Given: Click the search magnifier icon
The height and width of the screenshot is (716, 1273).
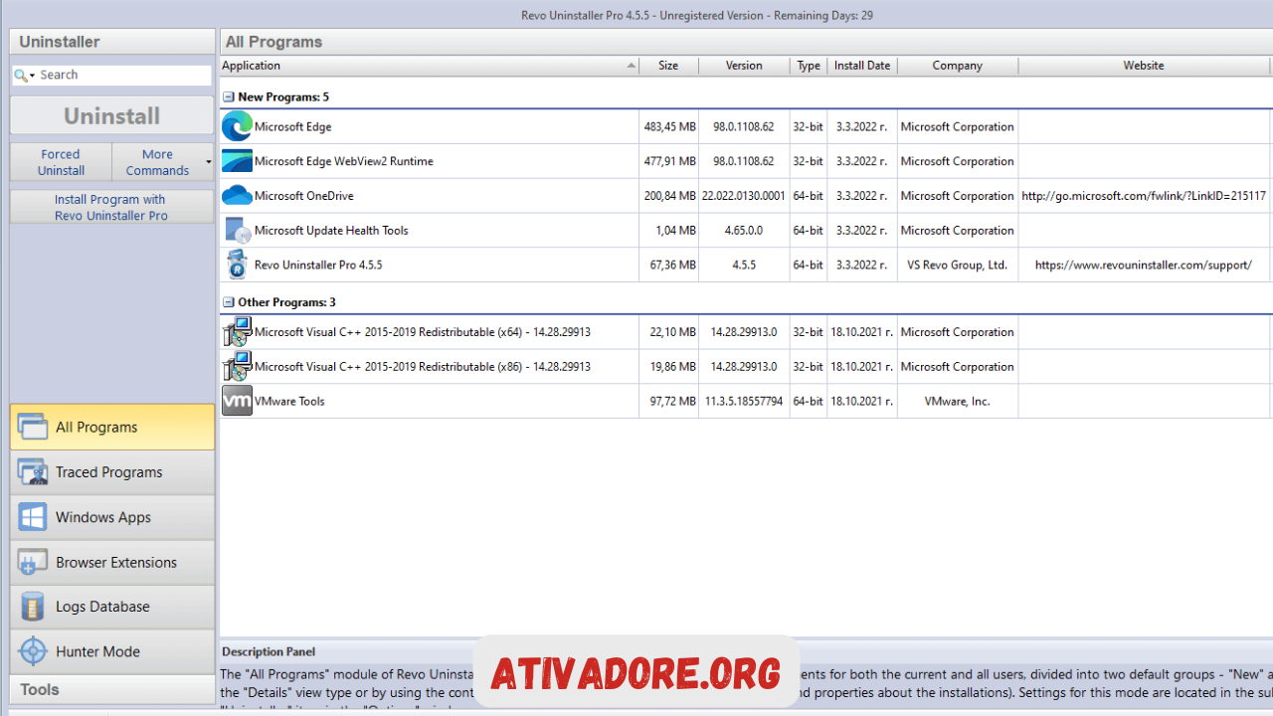Looking at the screenshot, I should pos(21,75).
